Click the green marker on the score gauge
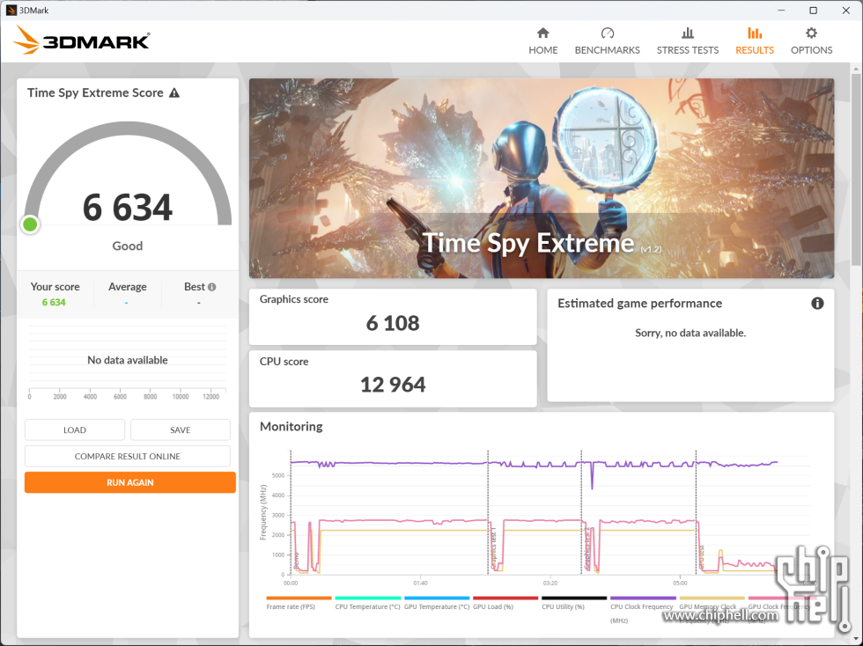Image resolution: width=863 pixels, height=646 pixels. [x=30, y=224]
